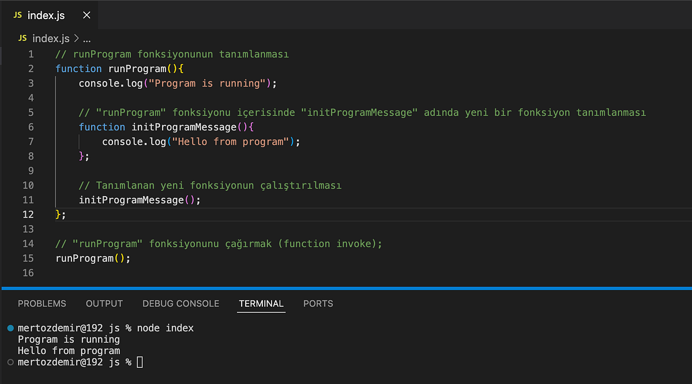Click the Turkish comment on line 14

pyautogui.click(x=219, y=243)
